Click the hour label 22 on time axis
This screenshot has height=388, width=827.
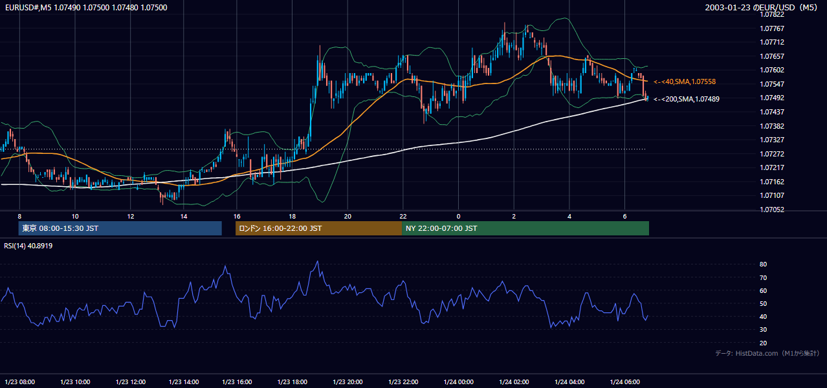(402, 216)
